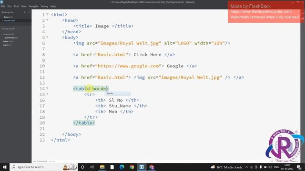
Task: Launch Google Chrome from the taskbar
Action: click(132, 167)
